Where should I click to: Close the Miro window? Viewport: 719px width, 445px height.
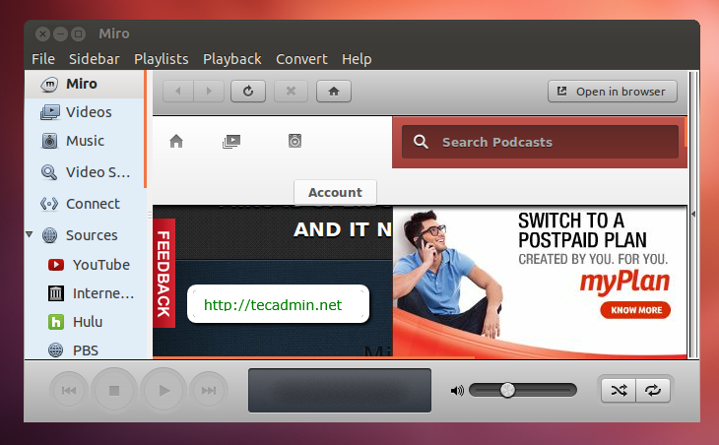42,33
